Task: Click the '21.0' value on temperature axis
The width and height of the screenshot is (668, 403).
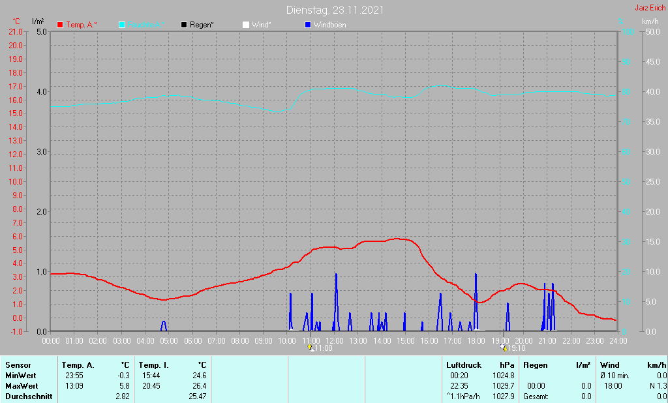Action: [16, 32]
